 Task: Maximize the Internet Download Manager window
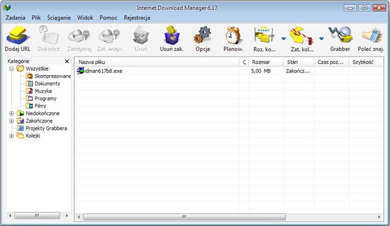pyautogui.click(x=364, y=8)
